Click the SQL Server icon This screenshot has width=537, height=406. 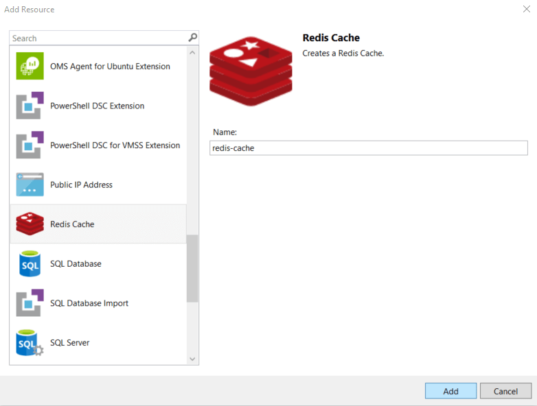[x=30, y=343]
